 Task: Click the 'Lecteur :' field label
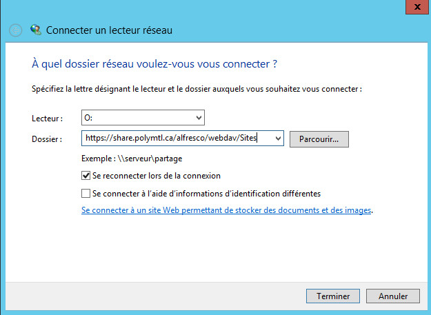(x=48, y=119)
